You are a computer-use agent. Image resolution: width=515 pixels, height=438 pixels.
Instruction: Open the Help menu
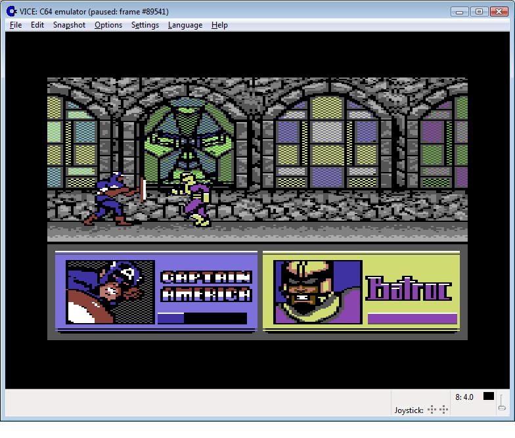pos(219,25)
